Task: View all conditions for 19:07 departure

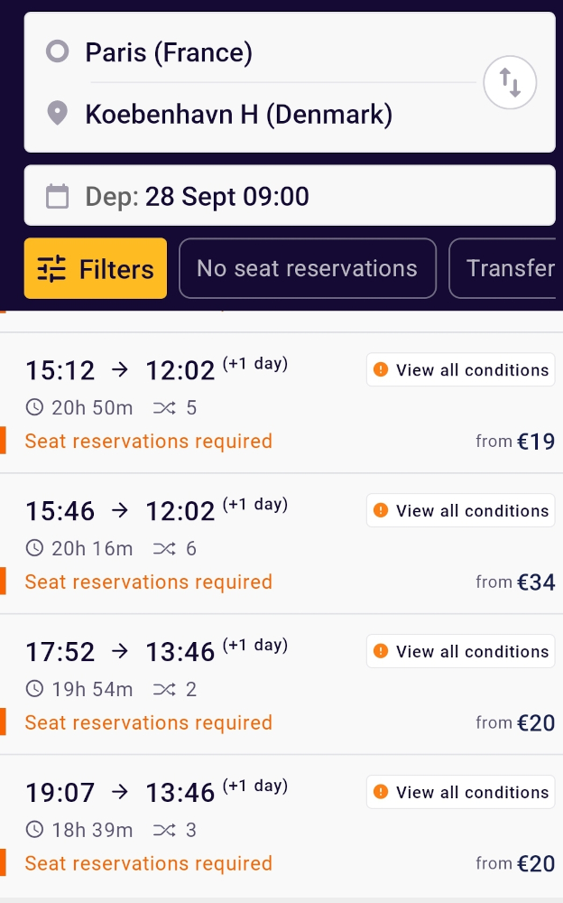Action: [460, 793]
